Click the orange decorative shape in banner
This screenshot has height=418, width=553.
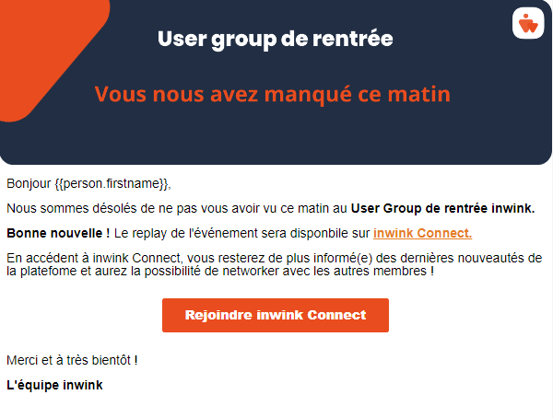coord(37,64)
